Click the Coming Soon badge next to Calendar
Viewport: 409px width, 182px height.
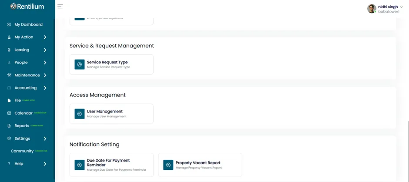[x=40, y=113]
